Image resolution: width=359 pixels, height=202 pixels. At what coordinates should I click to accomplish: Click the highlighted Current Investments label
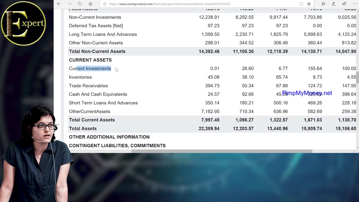click(90, 68)
